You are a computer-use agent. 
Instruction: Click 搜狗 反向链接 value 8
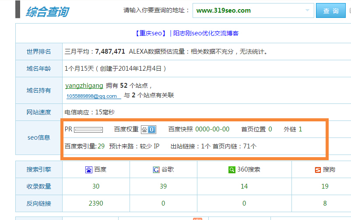[x=325, y=203]
